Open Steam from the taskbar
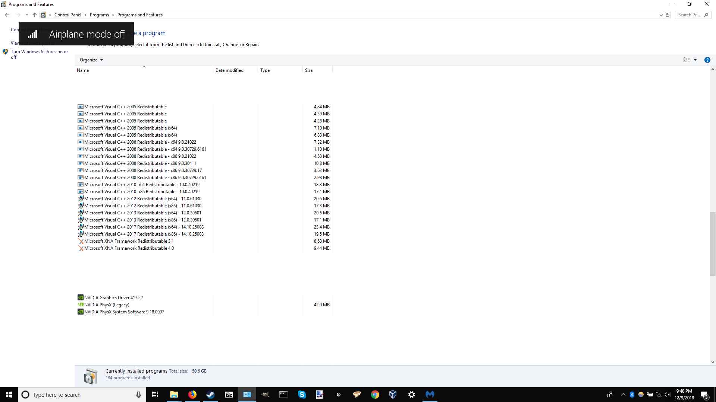The image size is (716, 402). (210, 395)
